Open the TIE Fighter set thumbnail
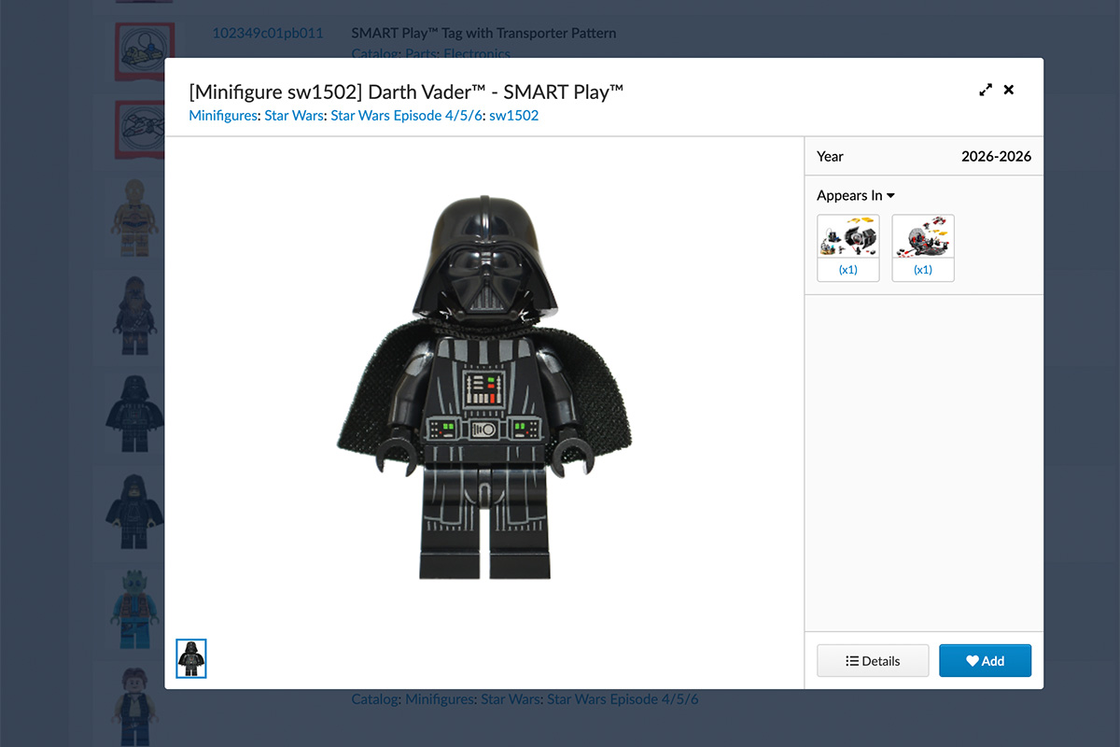The image size is (1120, 747). point(847,237)
